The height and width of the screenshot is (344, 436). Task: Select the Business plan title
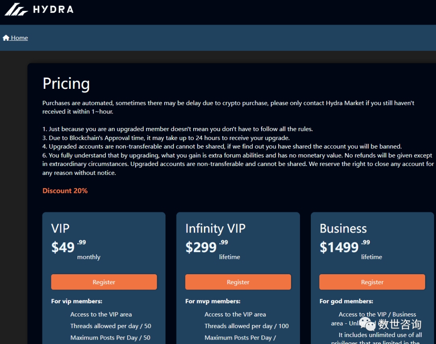click(343, 228)
